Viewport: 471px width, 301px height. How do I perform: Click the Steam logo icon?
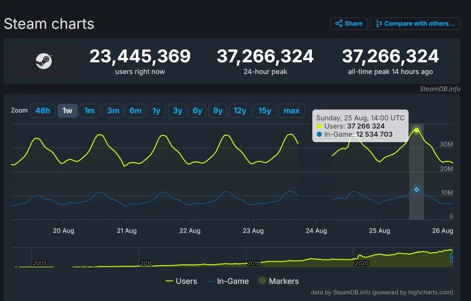pos(44,61)
